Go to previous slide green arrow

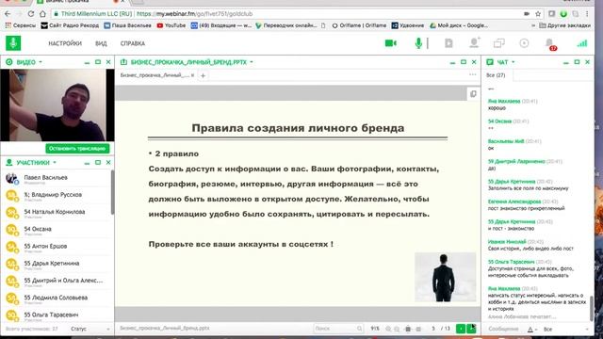pyautogui.click(x=461, y=329)
